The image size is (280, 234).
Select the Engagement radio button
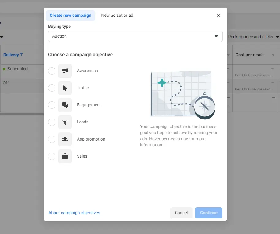click(x=52, y=105)
